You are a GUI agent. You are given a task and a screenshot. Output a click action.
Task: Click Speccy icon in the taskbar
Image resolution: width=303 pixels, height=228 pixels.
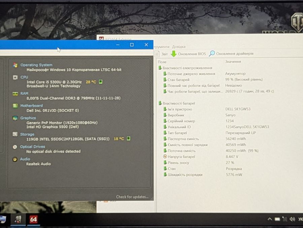[x=18, y=220]
